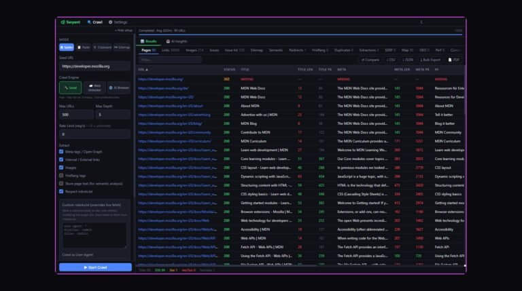Open the Redirects sub-tab
Viewport: 522px width, 291px height.
click(297, 50)
